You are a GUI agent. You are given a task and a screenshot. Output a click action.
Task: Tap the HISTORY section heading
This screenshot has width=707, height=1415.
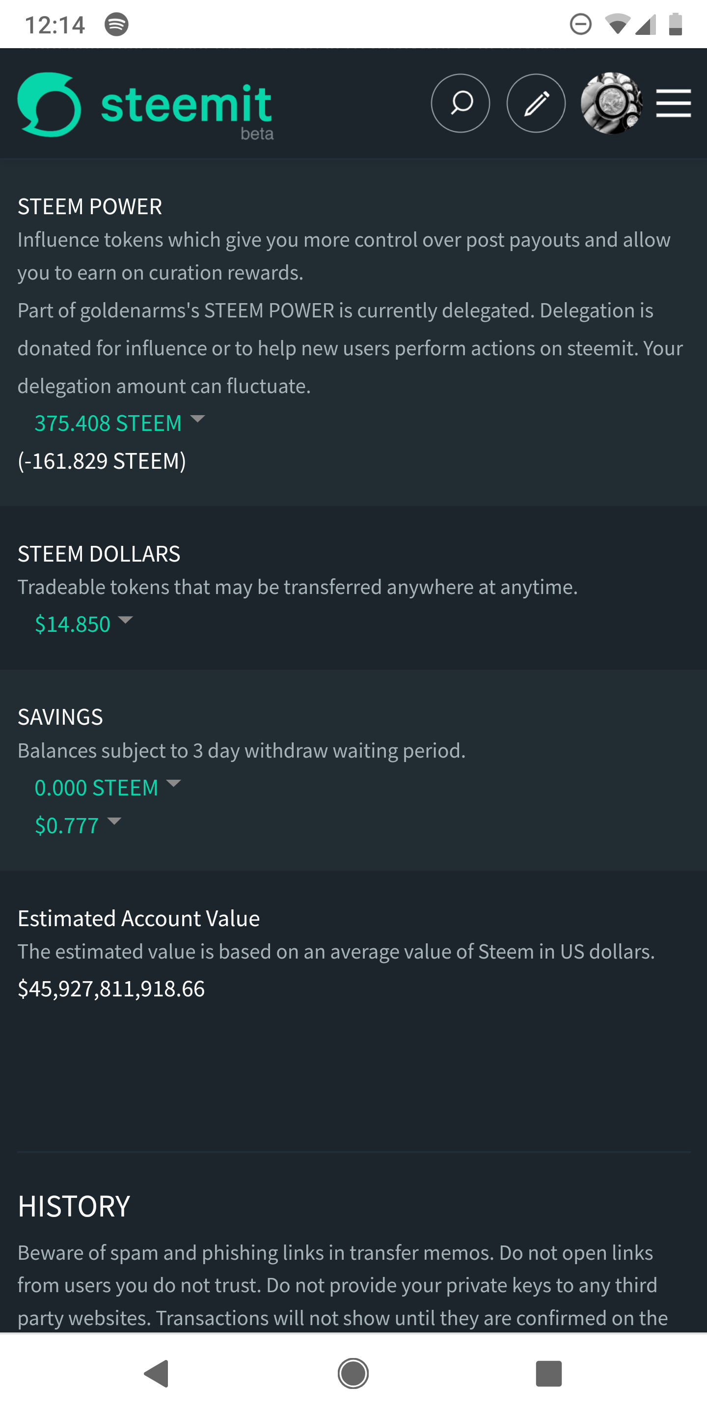click(x=74, y=1206)
